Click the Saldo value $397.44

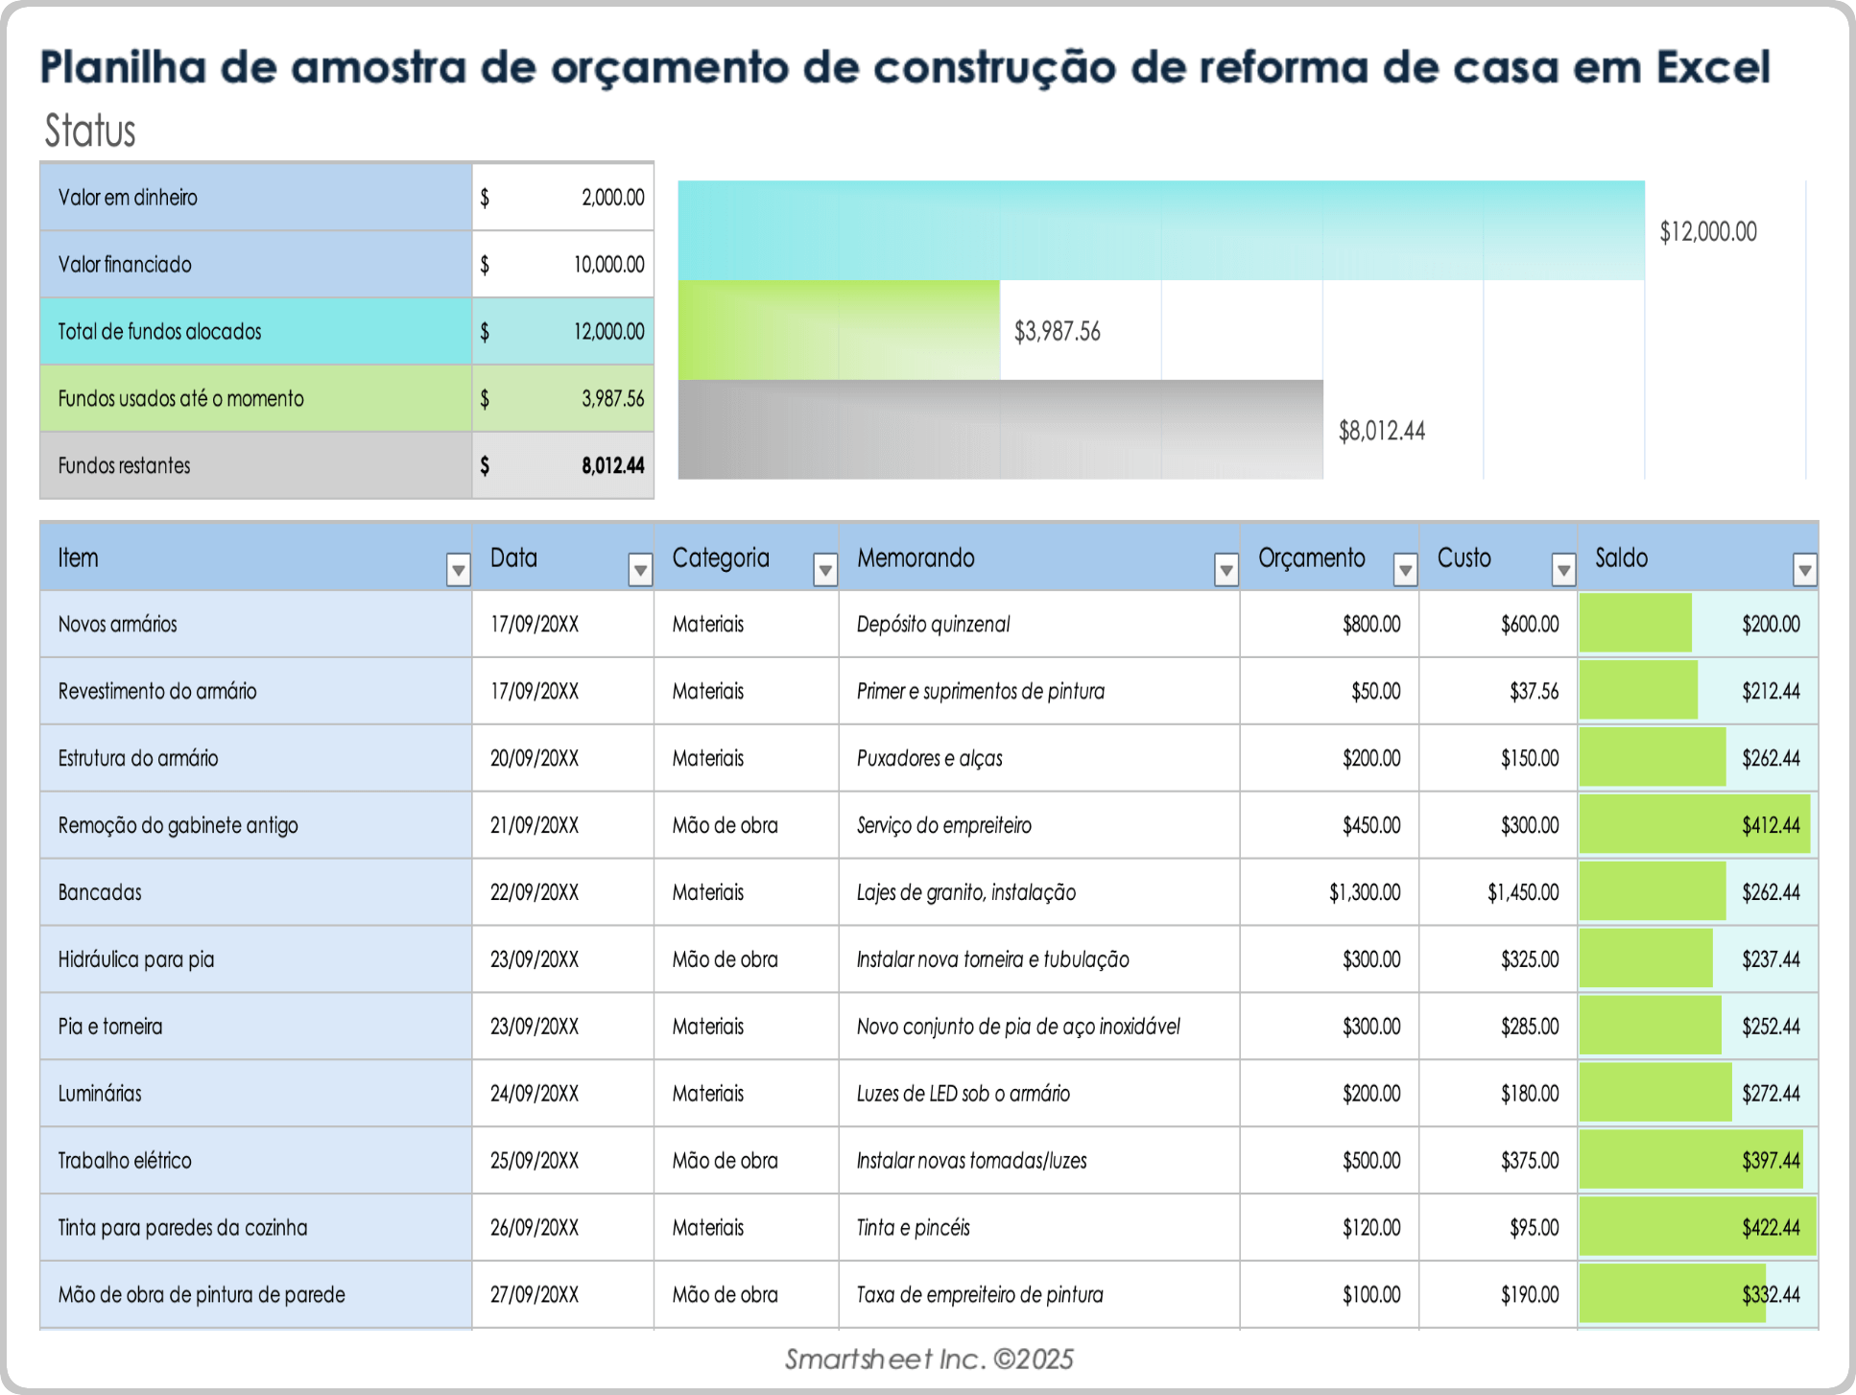pos(1771,1161)
